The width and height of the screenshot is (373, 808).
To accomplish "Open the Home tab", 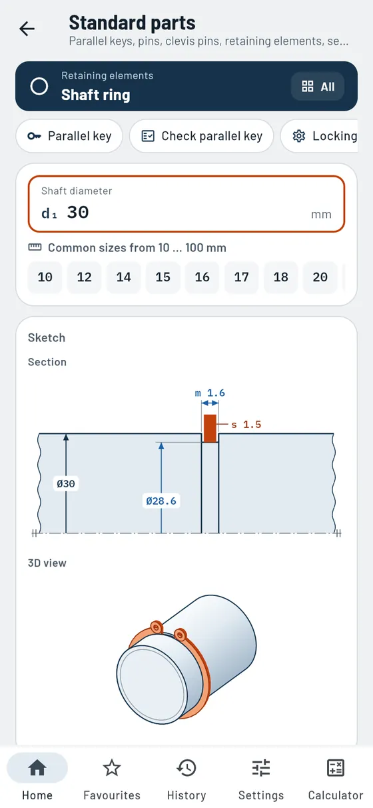I will pos(37,778).
